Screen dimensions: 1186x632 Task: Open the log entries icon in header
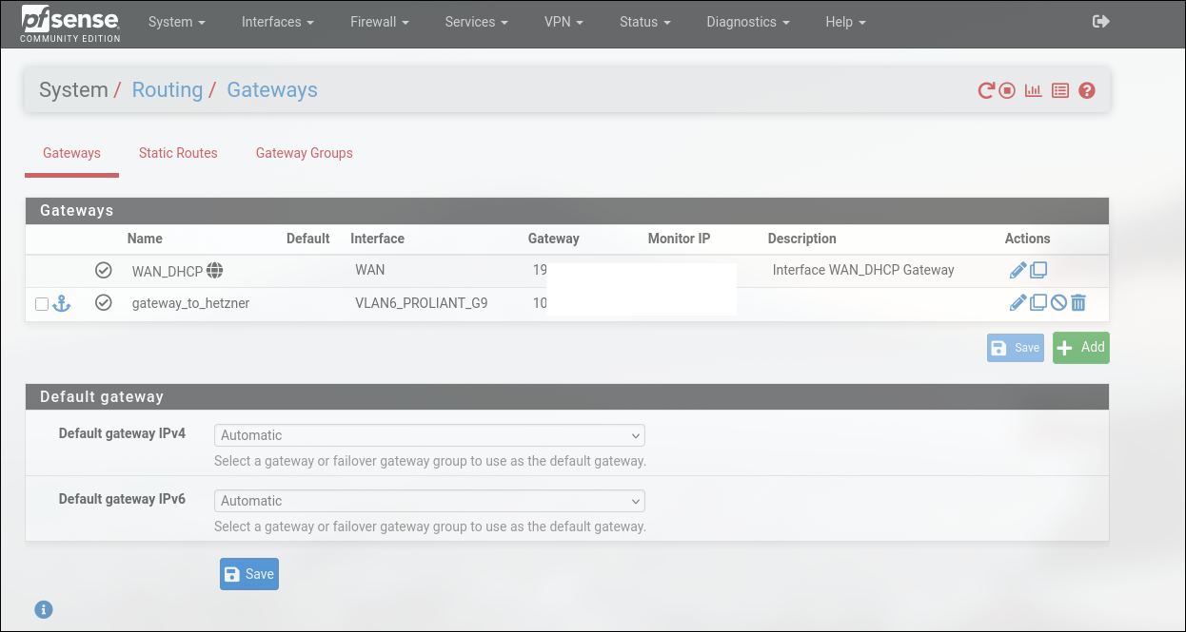point(1060,91)
